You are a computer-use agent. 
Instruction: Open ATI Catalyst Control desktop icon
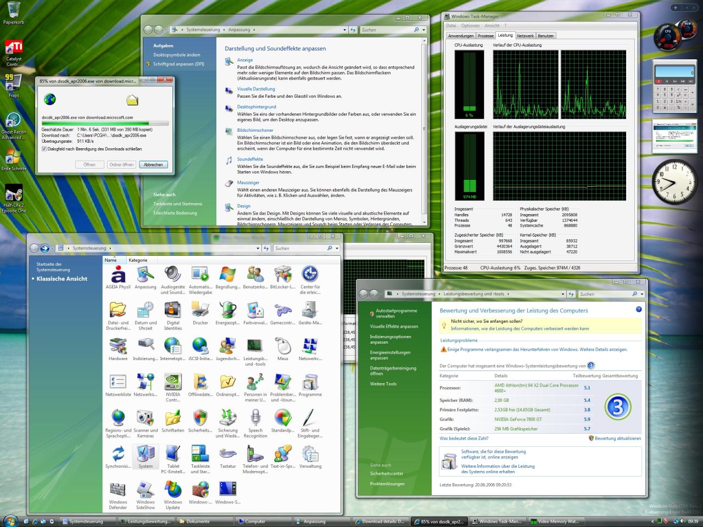tap(14, 53)
